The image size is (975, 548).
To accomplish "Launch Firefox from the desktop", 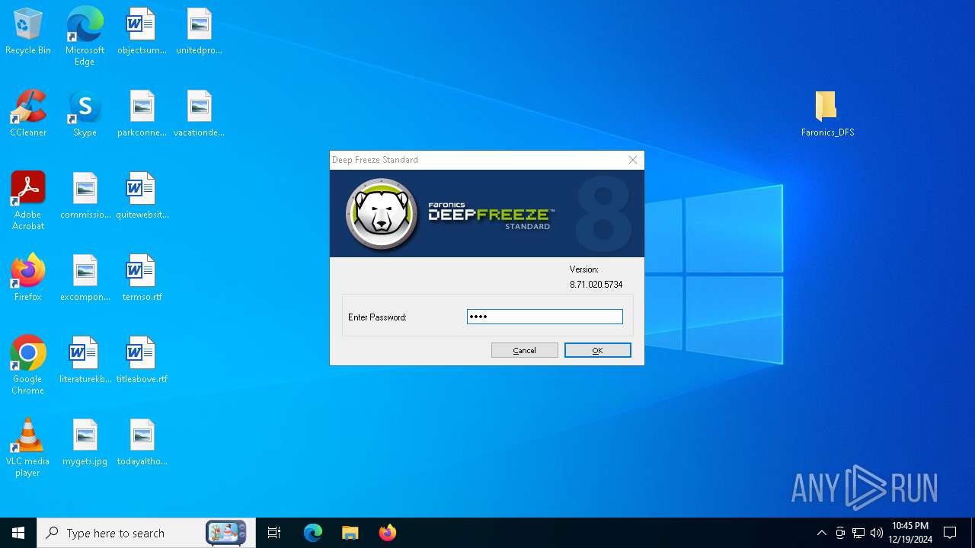I will [x=28, y=278].
